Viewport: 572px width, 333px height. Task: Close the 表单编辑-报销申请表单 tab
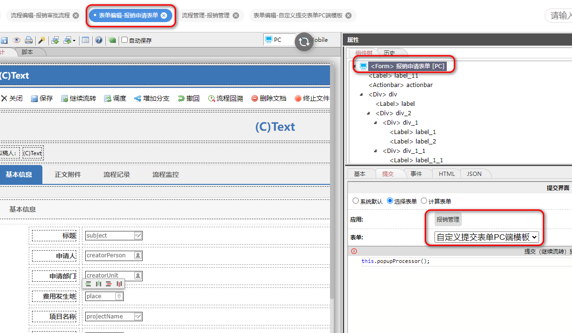tap(164, 16)
